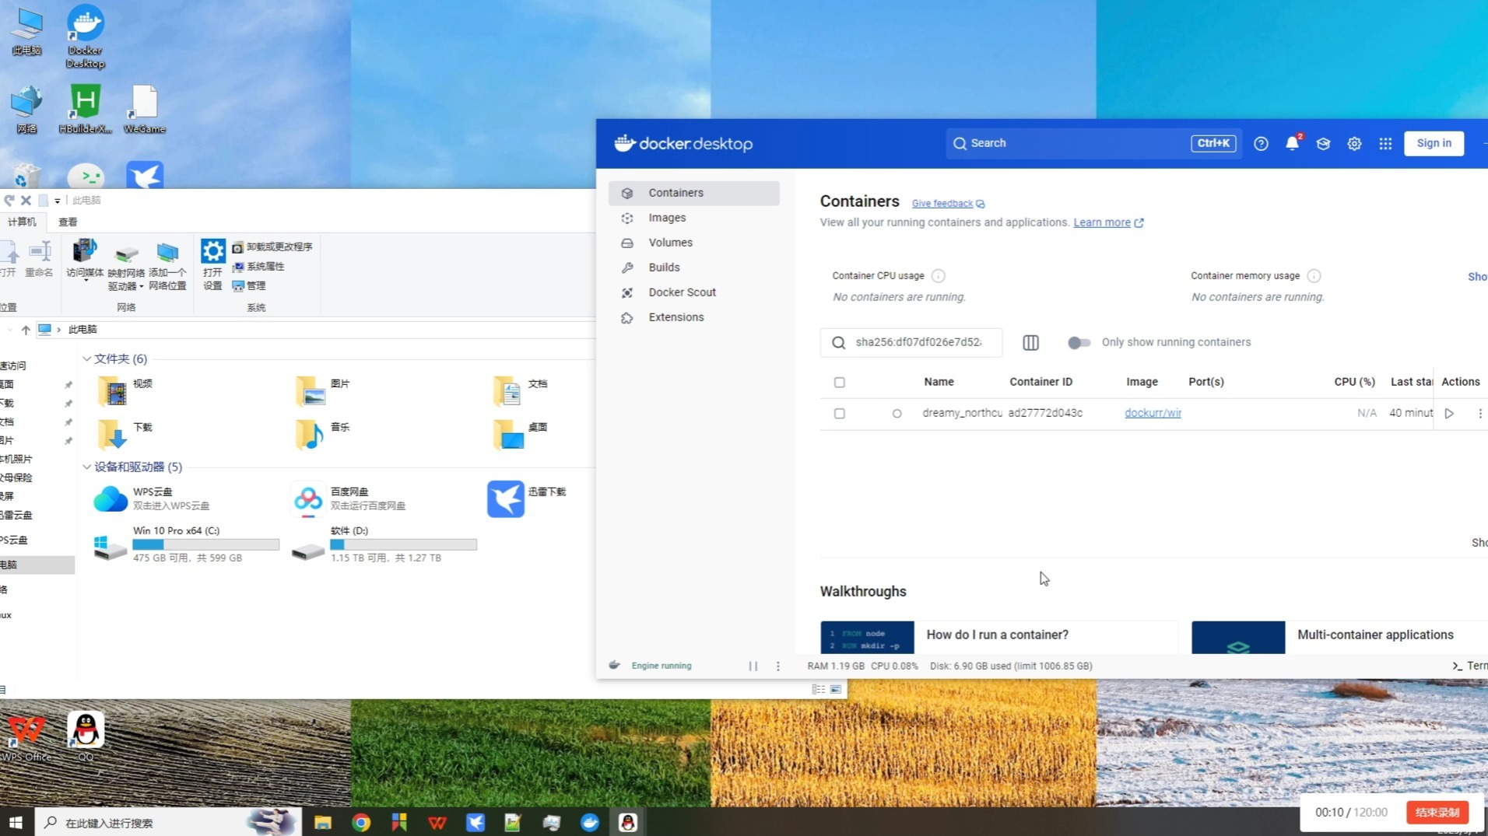Click the Container CPU usage info icon
The height and width of the screenshot is (836, 1488).
point(939,276)
